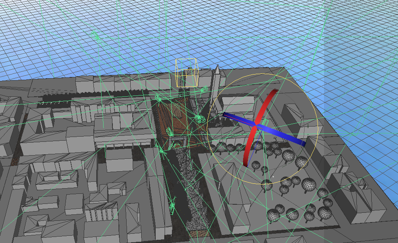
Task: Select the yellow wireframe cube above the street
Action: click(186, 73)
